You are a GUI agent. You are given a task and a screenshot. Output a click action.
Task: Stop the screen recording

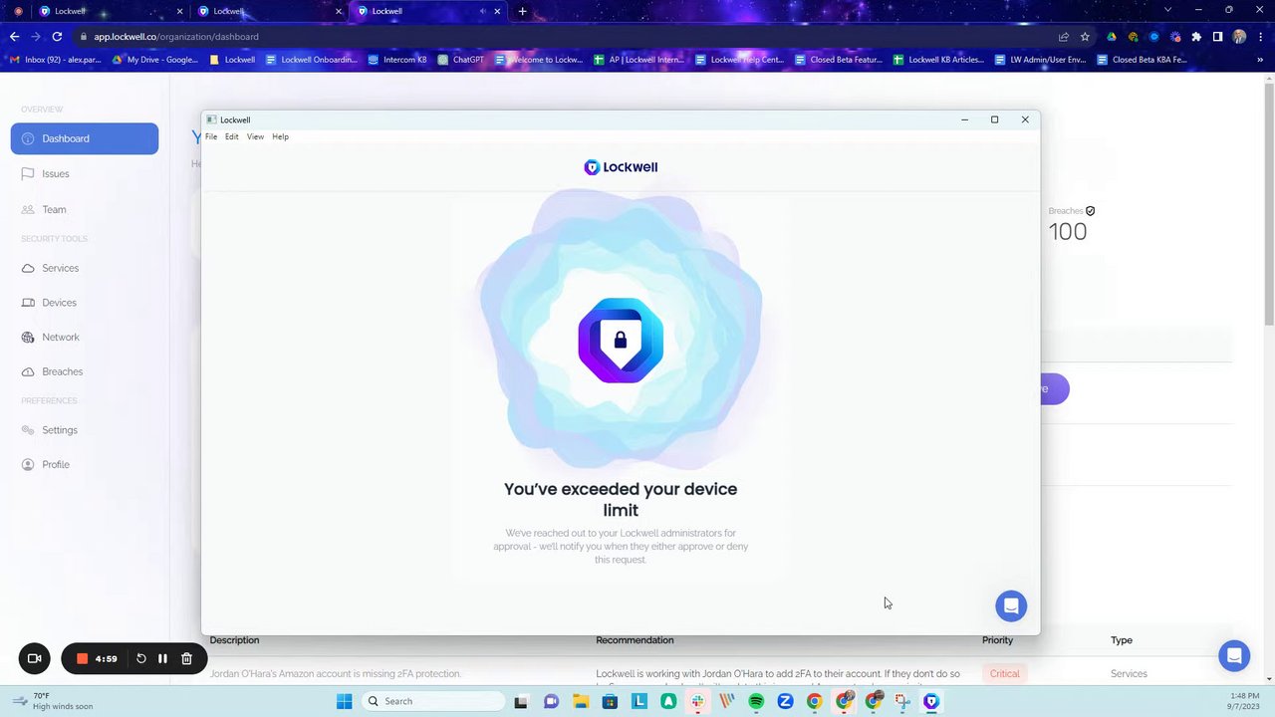(82, 658)
